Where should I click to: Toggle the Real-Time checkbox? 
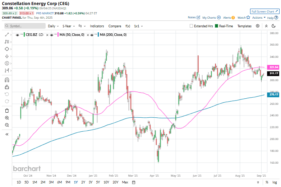click(x=216, y=26)
